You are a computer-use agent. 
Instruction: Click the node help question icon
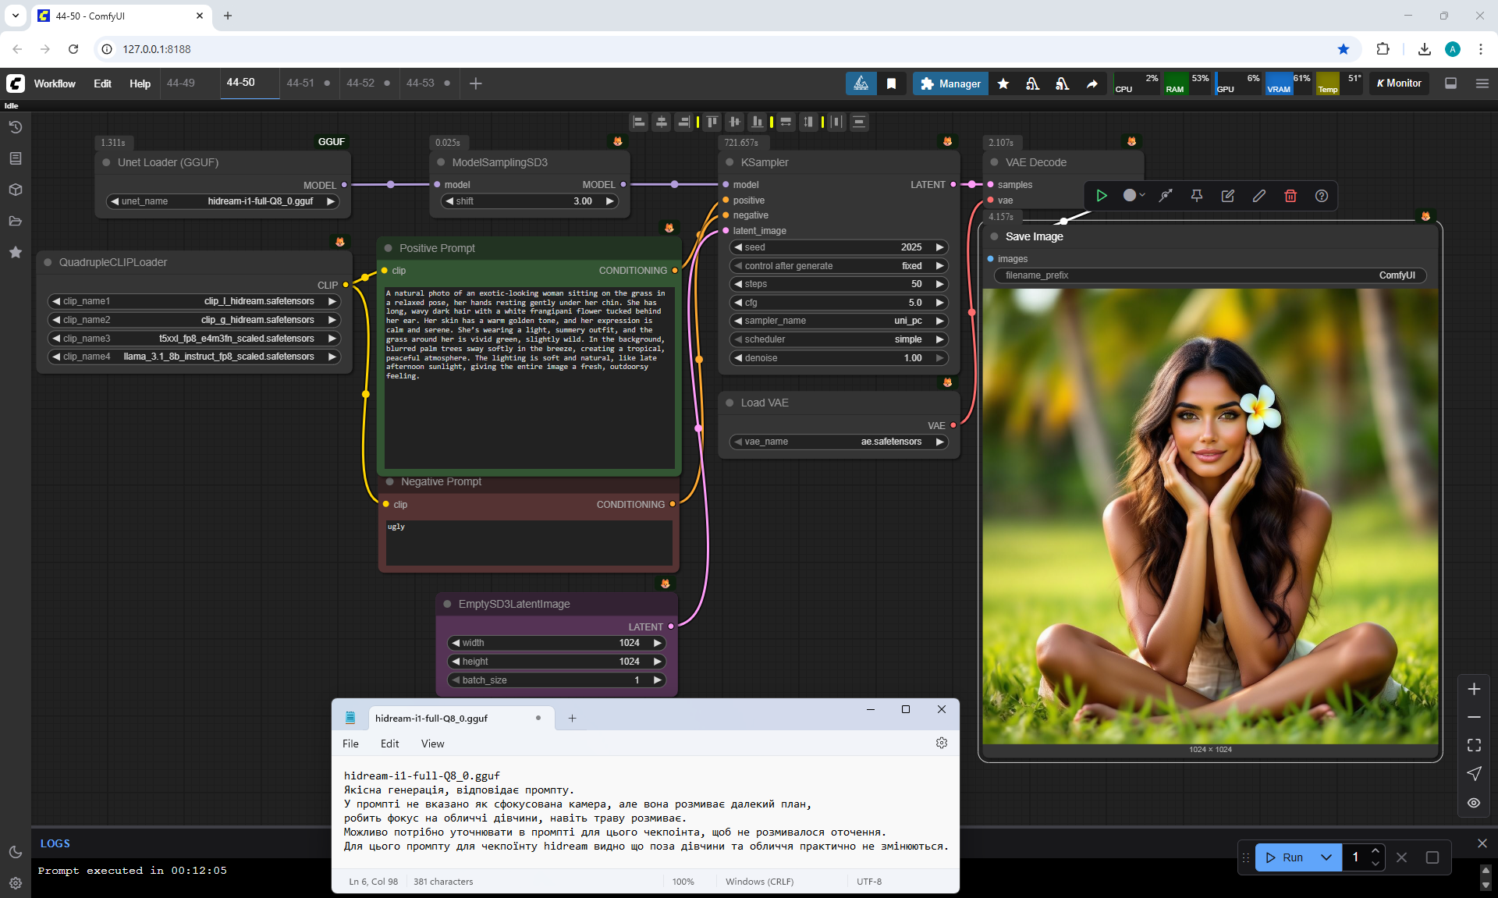[1321, 196]
